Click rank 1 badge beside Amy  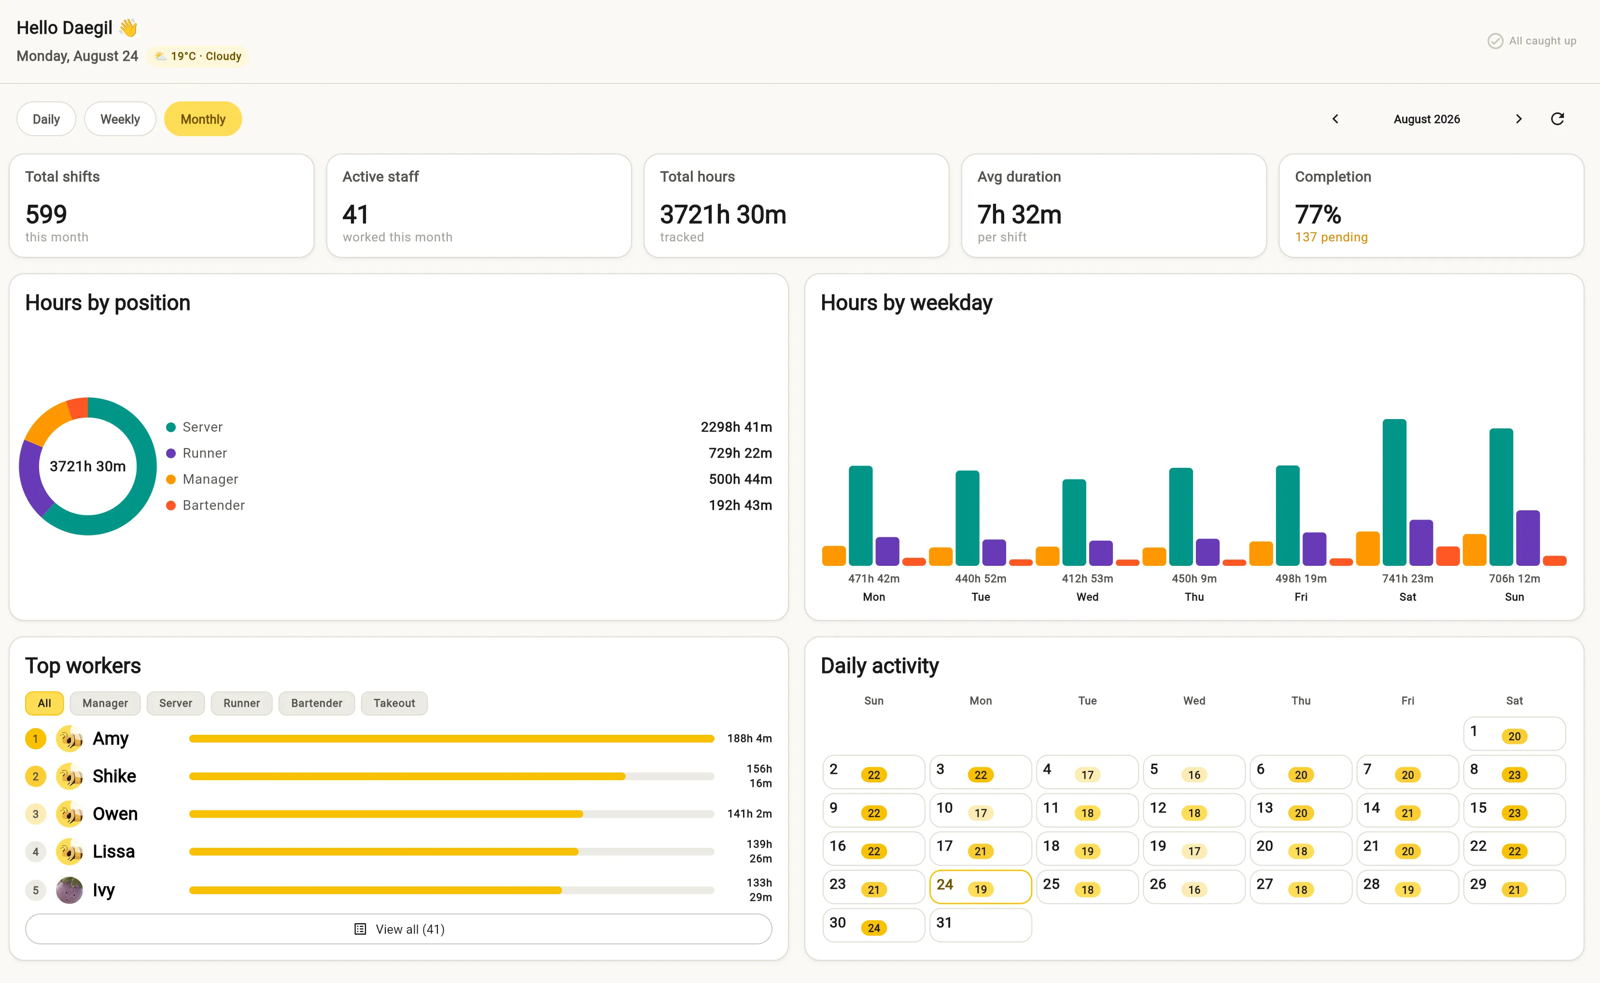pyautogui.click(x=36, y=739)
